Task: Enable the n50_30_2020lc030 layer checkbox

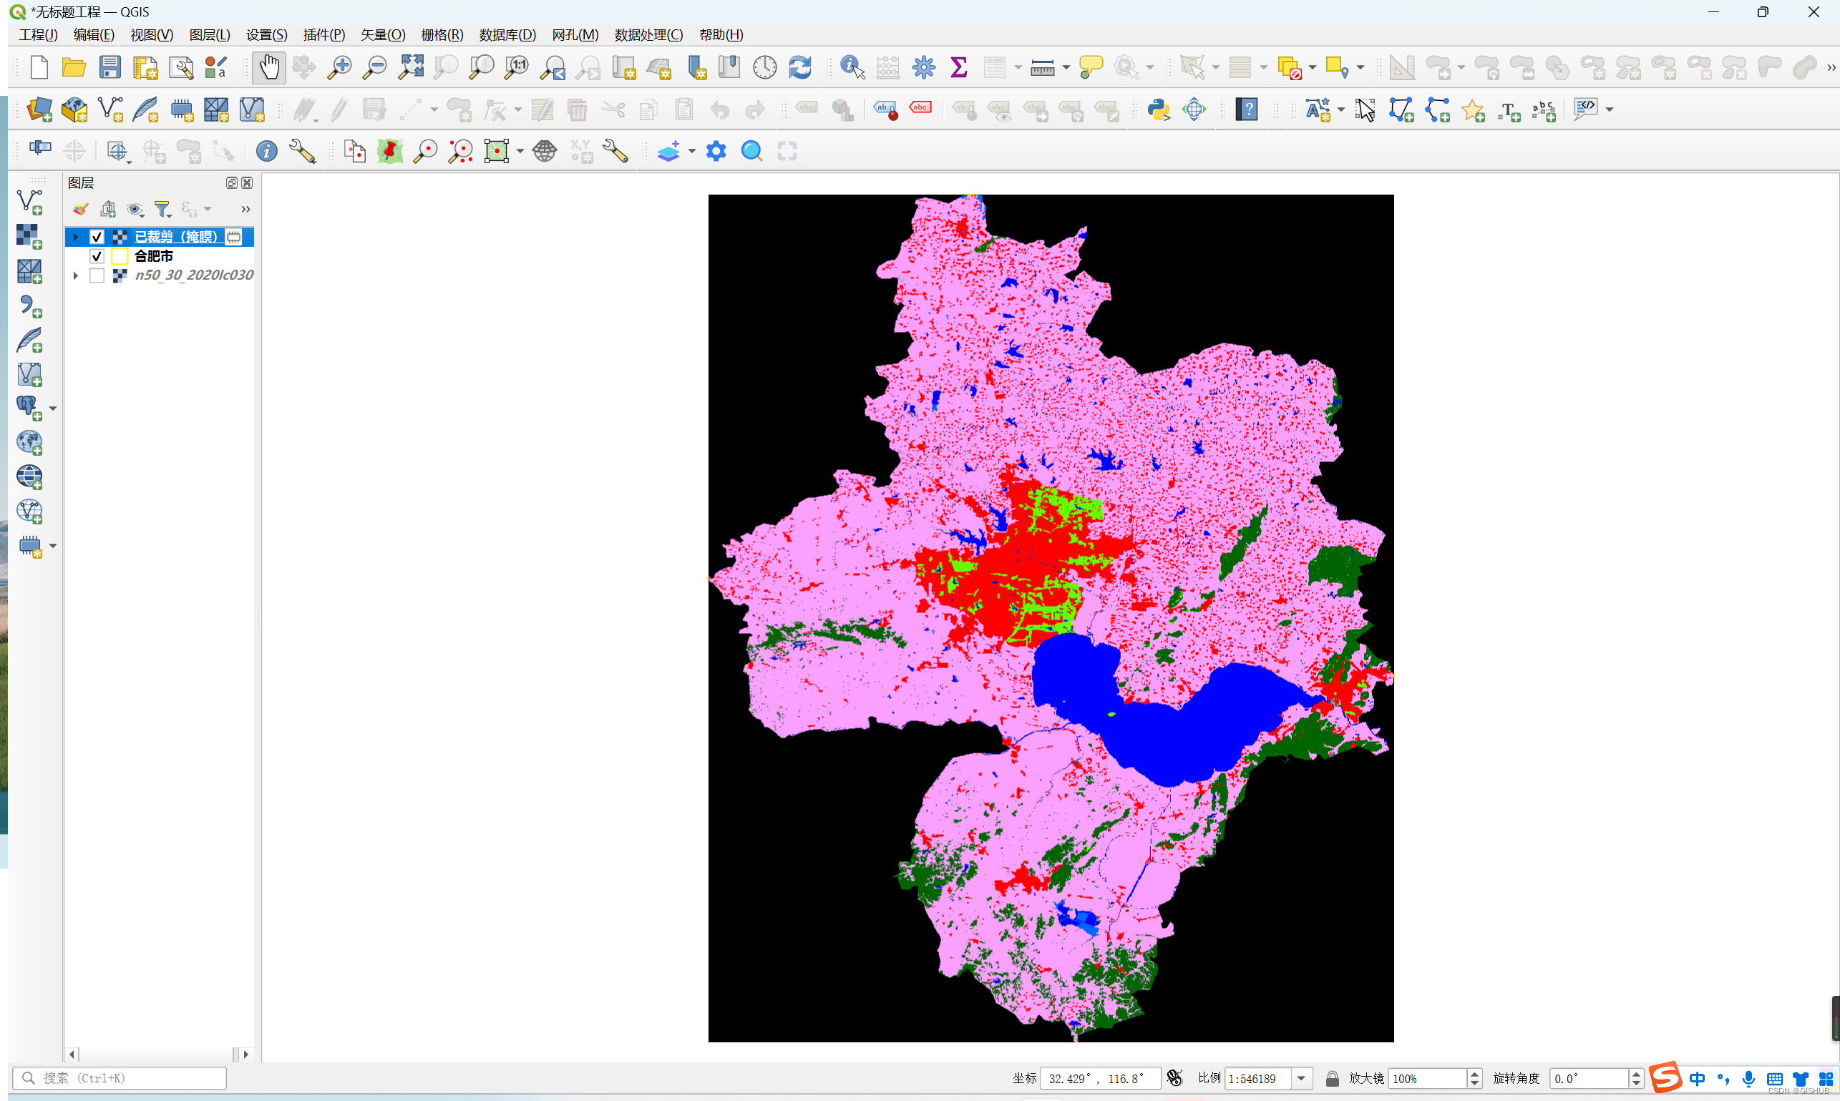Action: 97,275
